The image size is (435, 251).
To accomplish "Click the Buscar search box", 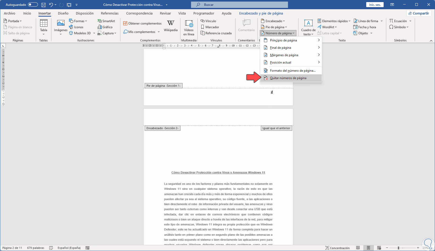I will click(239, 5).
